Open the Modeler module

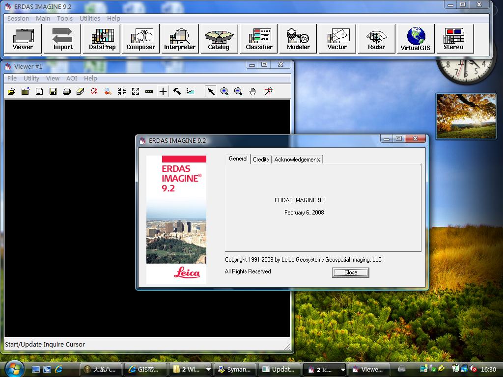[298, 39]
